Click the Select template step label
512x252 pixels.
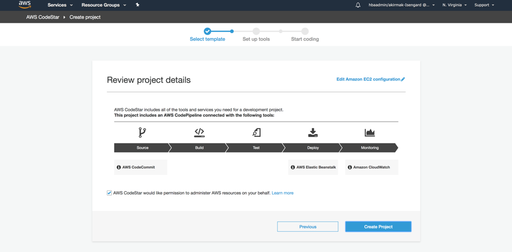207,39
